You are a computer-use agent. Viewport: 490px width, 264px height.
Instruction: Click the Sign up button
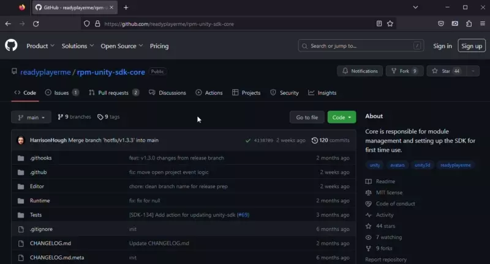472,46
